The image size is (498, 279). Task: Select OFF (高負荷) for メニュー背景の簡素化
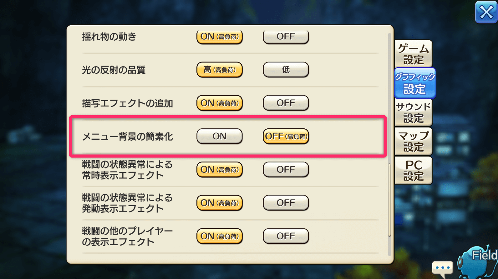tap(286, 136)
